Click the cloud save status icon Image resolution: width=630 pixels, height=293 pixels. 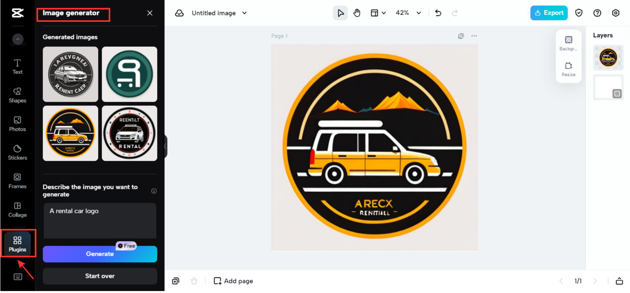pyautogui.click(x=180, y=13)
